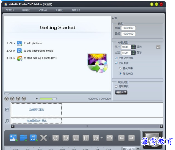Click the transition duration field showing 1500
This screenshot has height=150, width=175.
[126, 53]
